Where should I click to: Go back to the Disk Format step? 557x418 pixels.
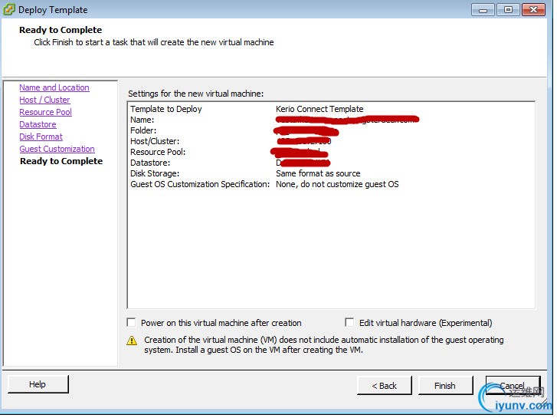point(41,137)
